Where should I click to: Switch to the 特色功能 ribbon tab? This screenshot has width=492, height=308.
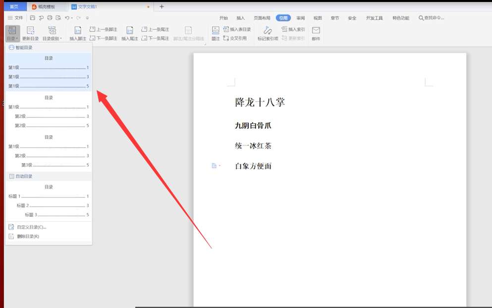[x=401, y=18]
